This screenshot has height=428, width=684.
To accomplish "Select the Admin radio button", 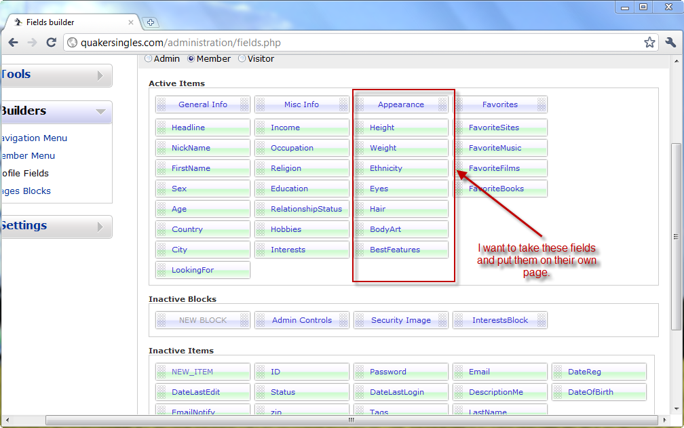I will tap(149, 59).
